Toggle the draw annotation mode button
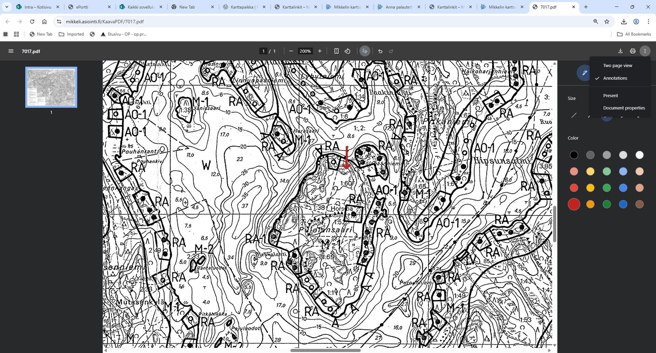 point(365,51)
